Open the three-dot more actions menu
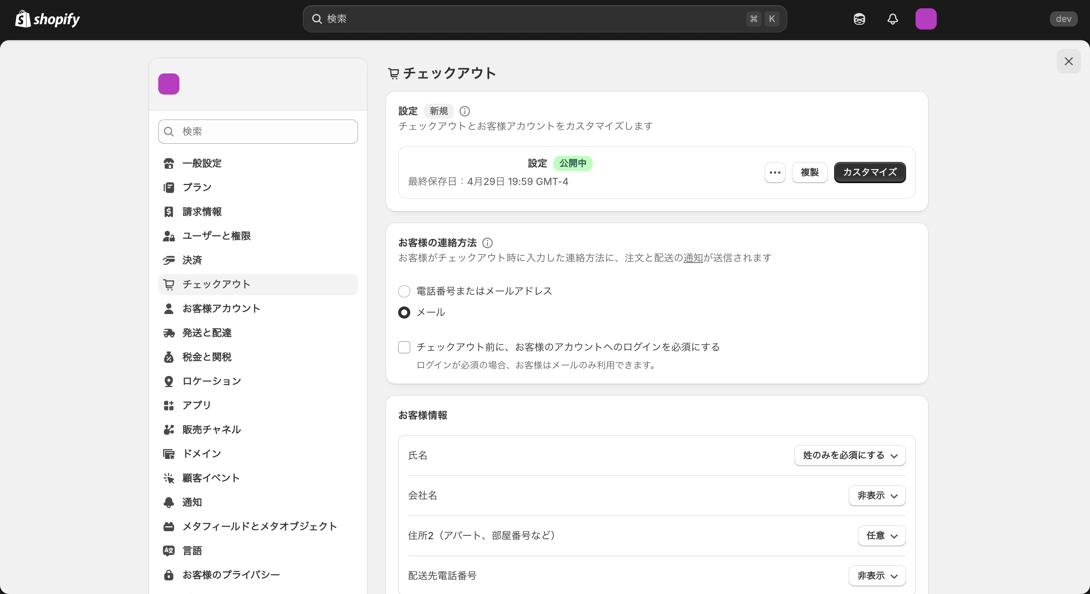Image resolution: width=1090 pixels, height=594 pixels. [x=775, y=172]
